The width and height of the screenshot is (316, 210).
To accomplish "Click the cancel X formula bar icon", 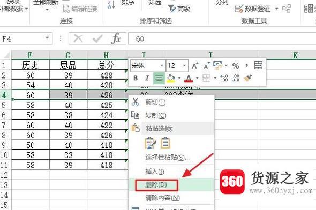I will (78, 38).
